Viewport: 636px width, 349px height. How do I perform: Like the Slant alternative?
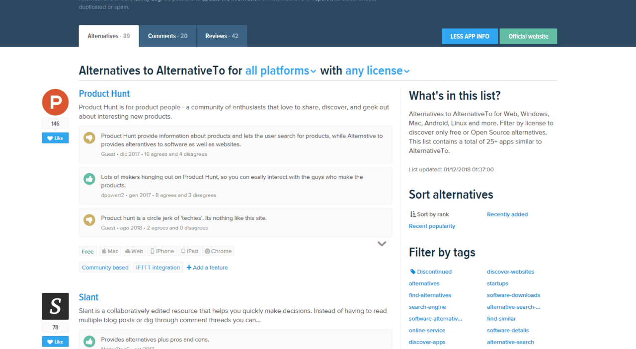(55, 341)
